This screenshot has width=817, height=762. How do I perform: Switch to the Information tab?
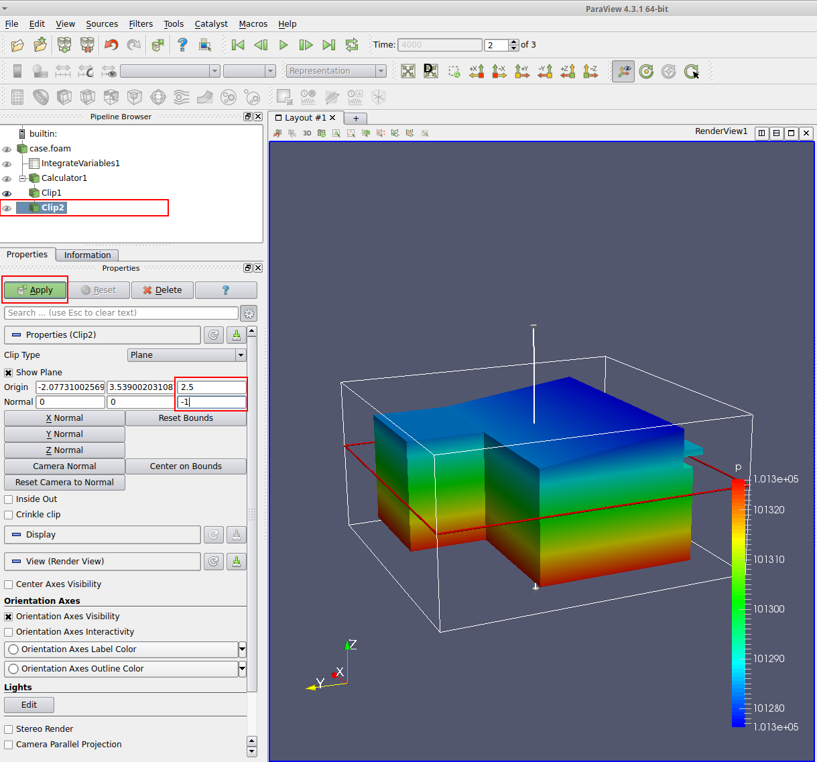87,255
